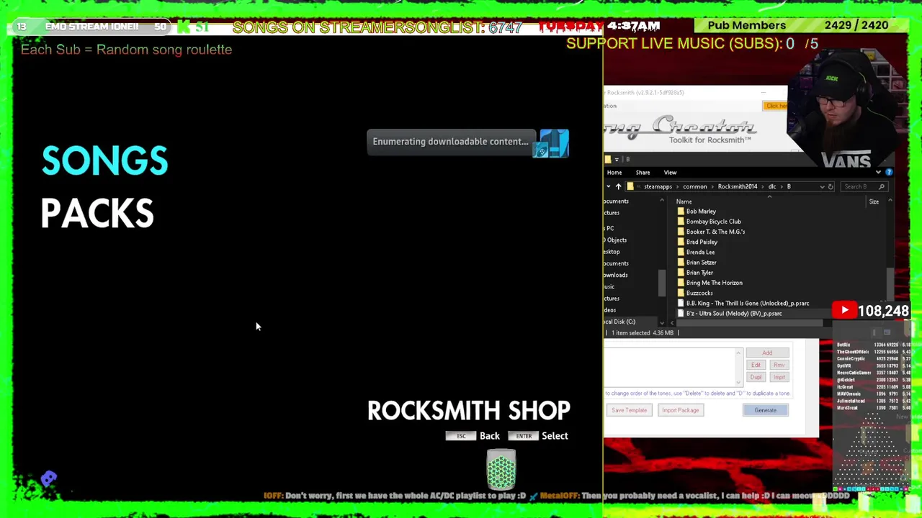Click dlc in the address breadcrumb
Viewport: 922px width, 518px height.
click(772, 187)
